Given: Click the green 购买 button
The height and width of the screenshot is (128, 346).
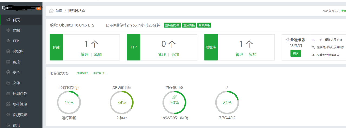Looking at the screenshot, I should (x=296, y=53).
